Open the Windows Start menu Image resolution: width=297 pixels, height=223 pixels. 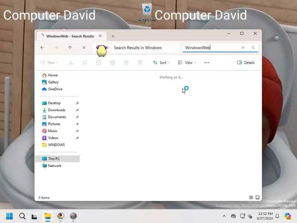[9, 216]
